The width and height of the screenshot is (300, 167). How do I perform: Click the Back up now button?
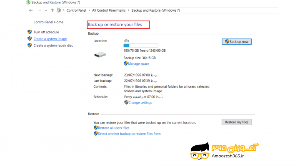(x=237, y=42)
